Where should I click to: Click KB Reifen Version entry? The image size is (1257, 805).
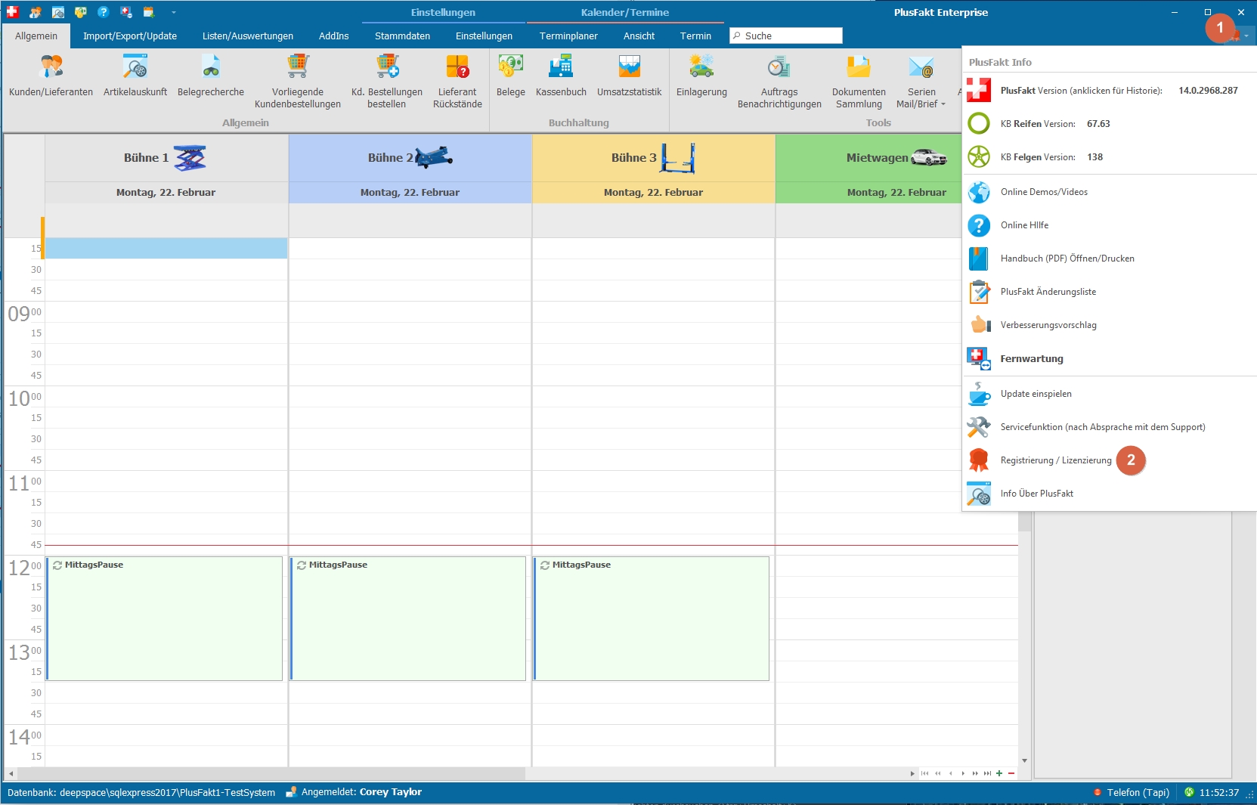[1109, 123]
